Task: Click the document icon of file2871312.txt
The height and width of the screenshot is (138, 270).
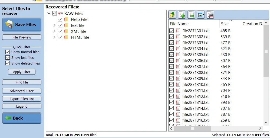Action: [178, 96]
